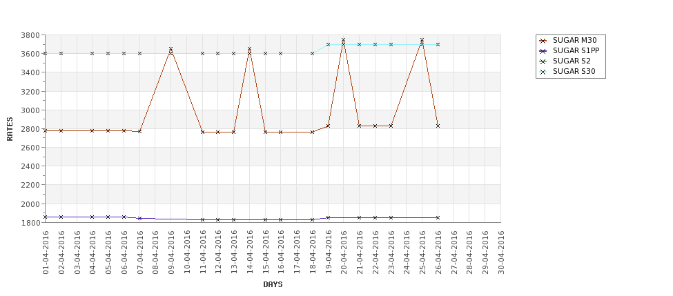Click the 05-04-2016 date label
The height and width of the screenshot is (296, 673).
(108, 253)
